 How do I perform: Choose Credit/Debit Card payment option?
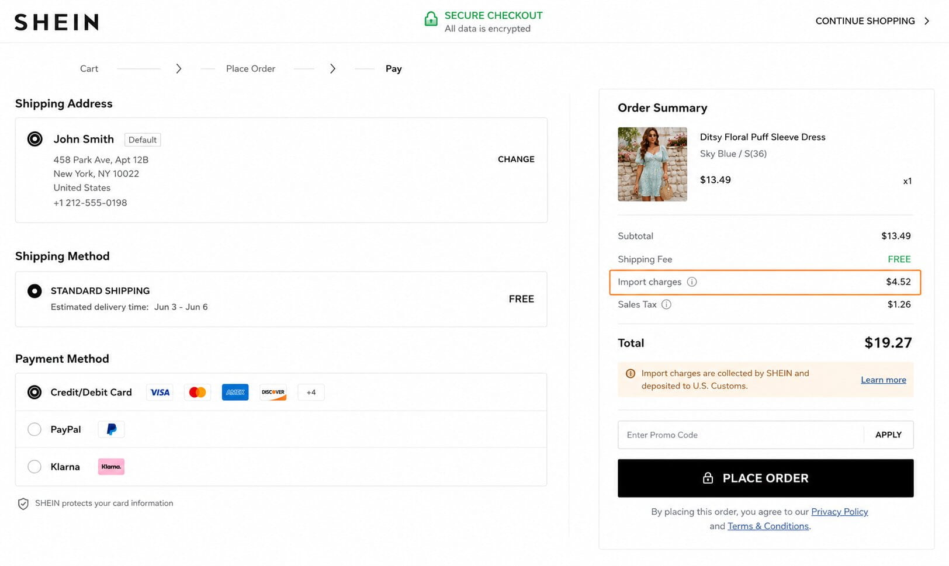[x=34, y=393]
